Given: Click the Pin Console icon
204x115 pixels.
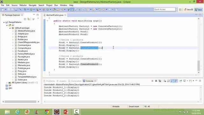Looking at the screenshot, I should (x=181, y=81).
